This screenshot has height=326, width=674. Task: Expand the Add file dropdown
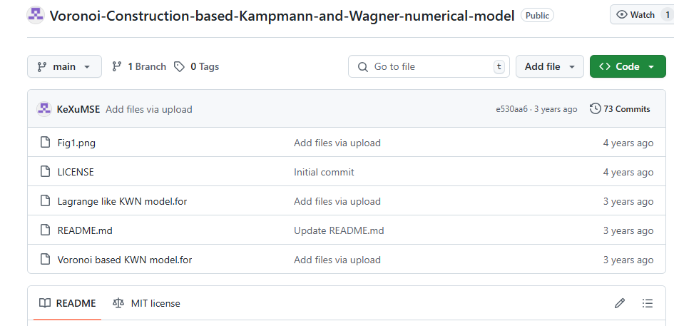point(549,66)
